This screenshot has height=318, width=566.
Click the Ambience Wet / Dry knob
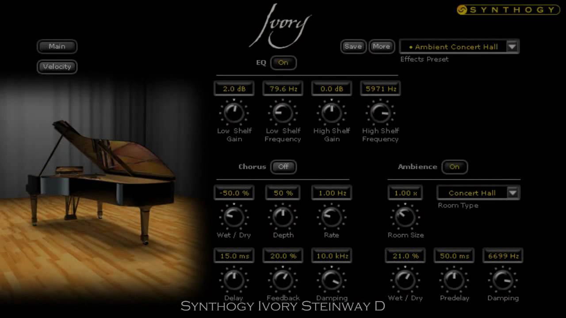[x=405, y=280]
